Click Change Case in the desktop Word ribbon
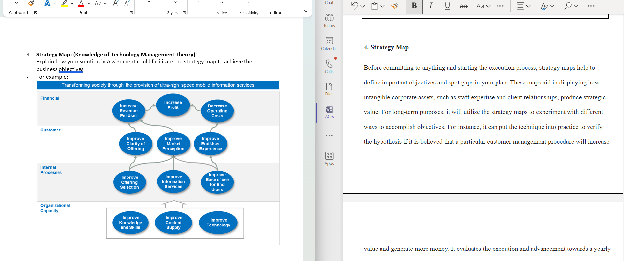 click(x=98, y=3)
